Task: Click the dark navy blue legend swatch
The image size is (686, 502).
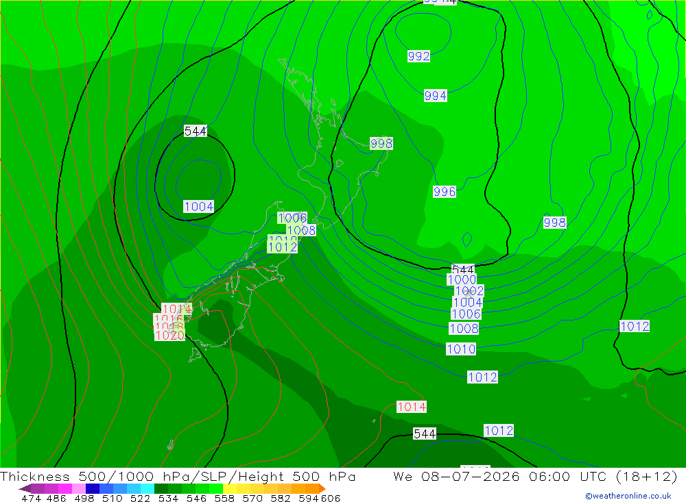Action: coord(93,488)
